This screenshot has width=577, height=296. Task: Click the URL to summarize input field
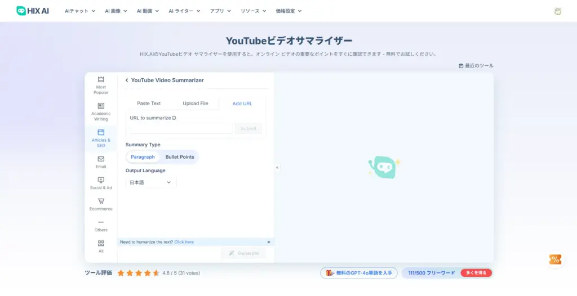pyautogui.click(x=181, y=128)
